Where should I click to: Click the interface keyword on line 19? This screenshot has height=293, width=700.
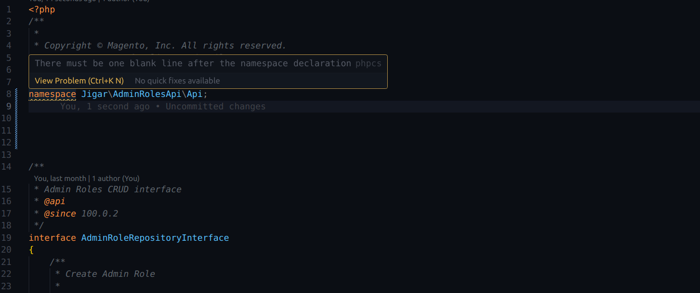point(52,238)
